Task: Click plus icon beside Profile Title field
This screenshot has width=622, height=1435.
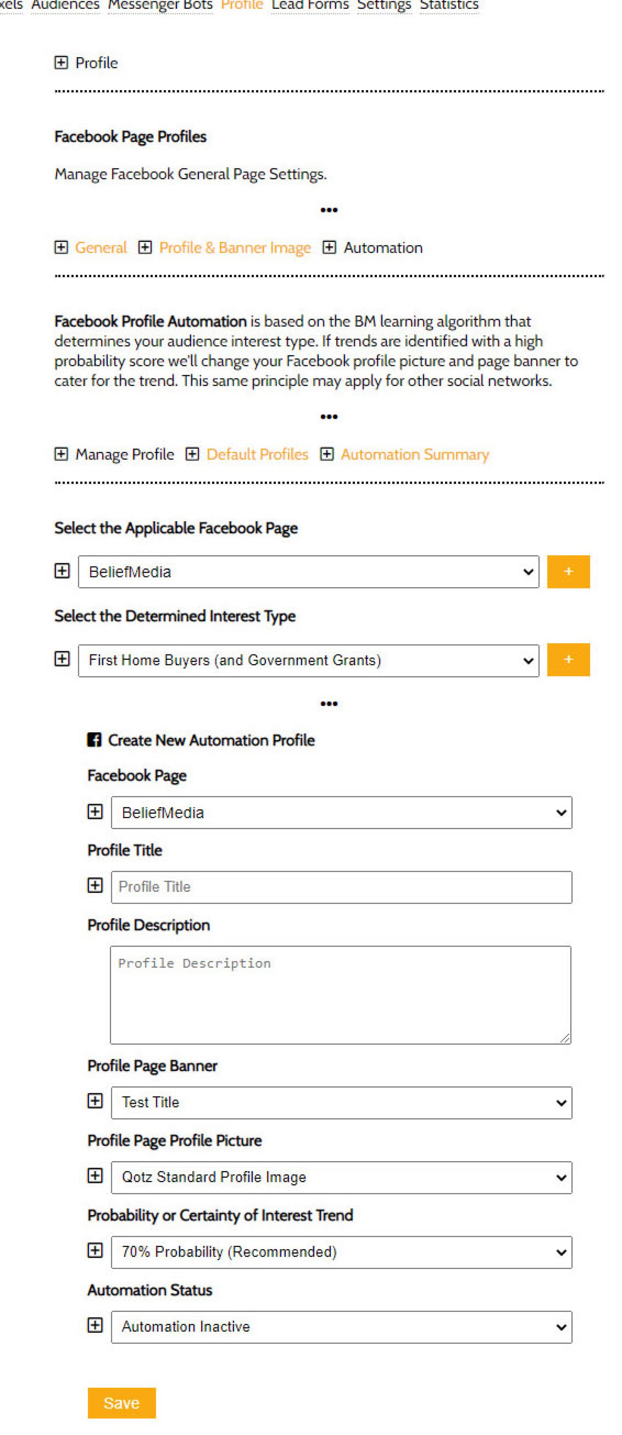Action: point(95,886)
